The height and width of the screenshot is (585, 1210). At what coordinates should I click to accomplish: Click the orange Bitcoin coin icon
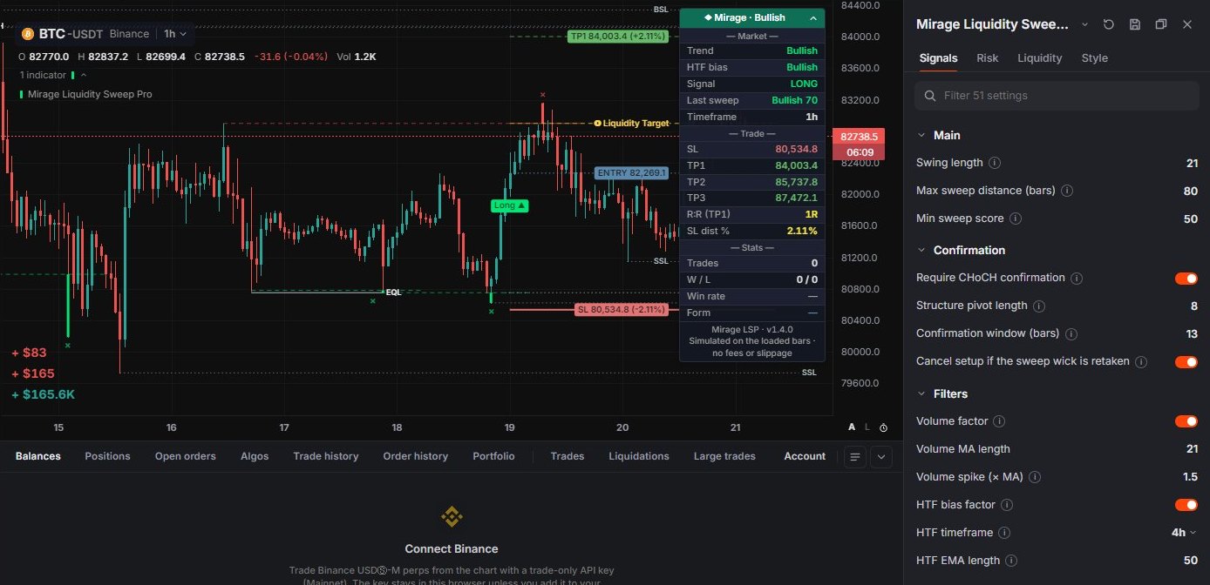(27, 34)
